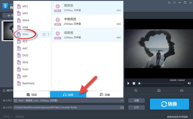
Task: Show M4A format info icon
Action: [x=44, y=34]
